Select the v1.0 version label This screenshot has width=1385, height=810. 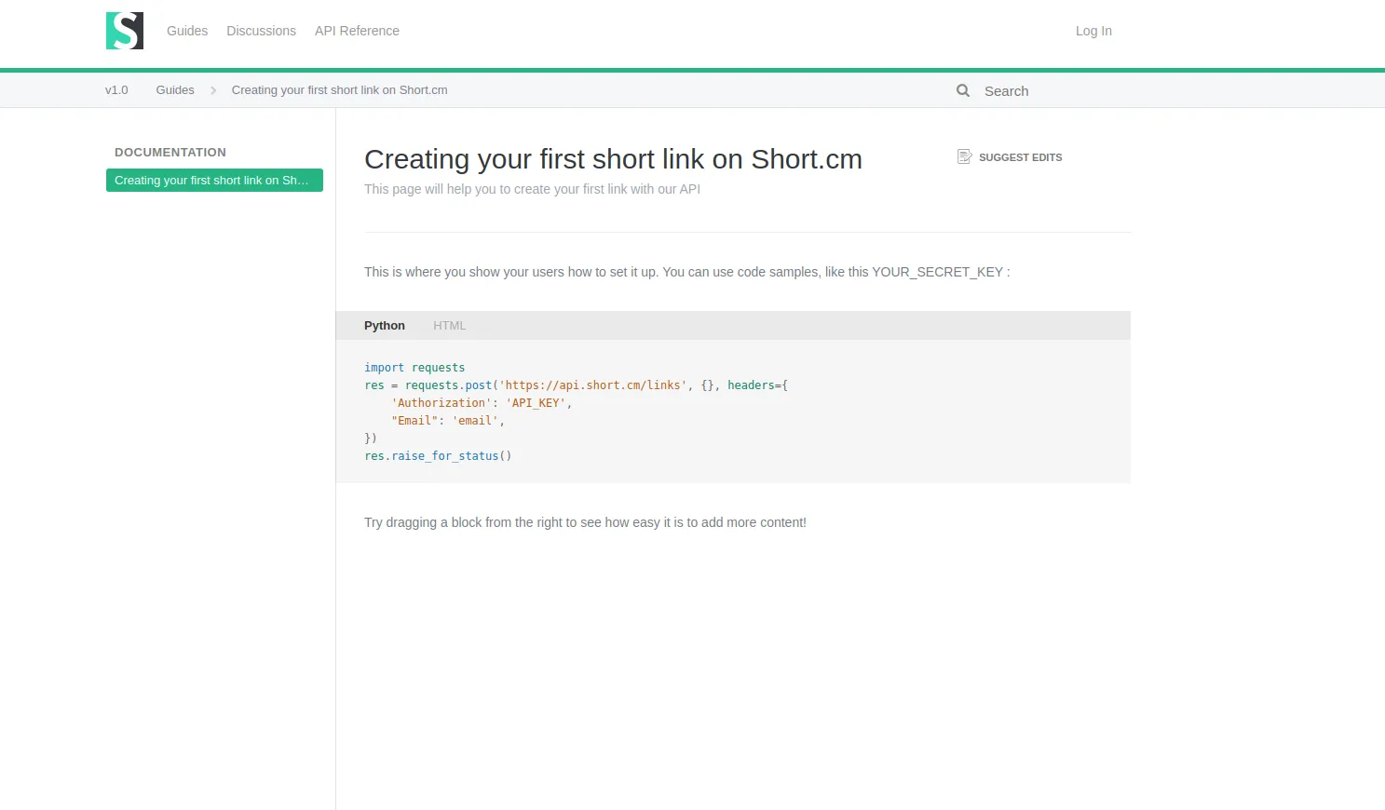(116, 90)
